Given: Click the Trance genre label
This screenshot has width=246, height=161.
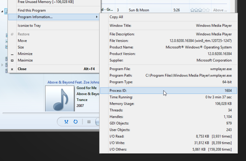Looking at the screenshot, I should tap(82, 100).
